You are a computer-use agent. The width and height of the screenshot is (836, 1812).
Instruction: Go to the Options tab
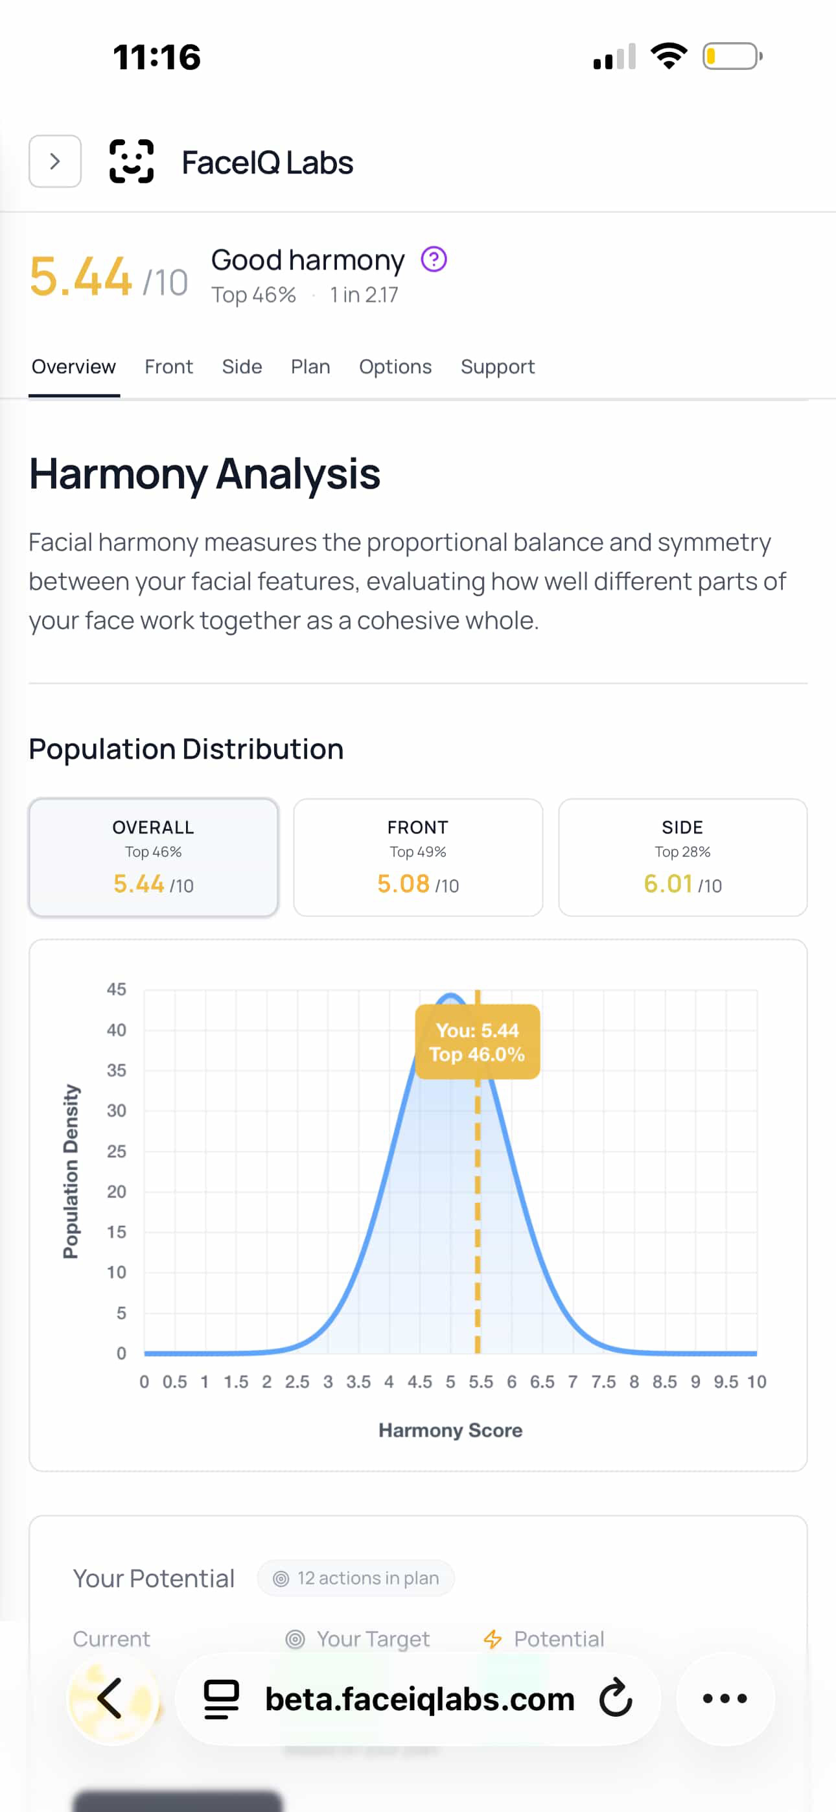(395, 367)
